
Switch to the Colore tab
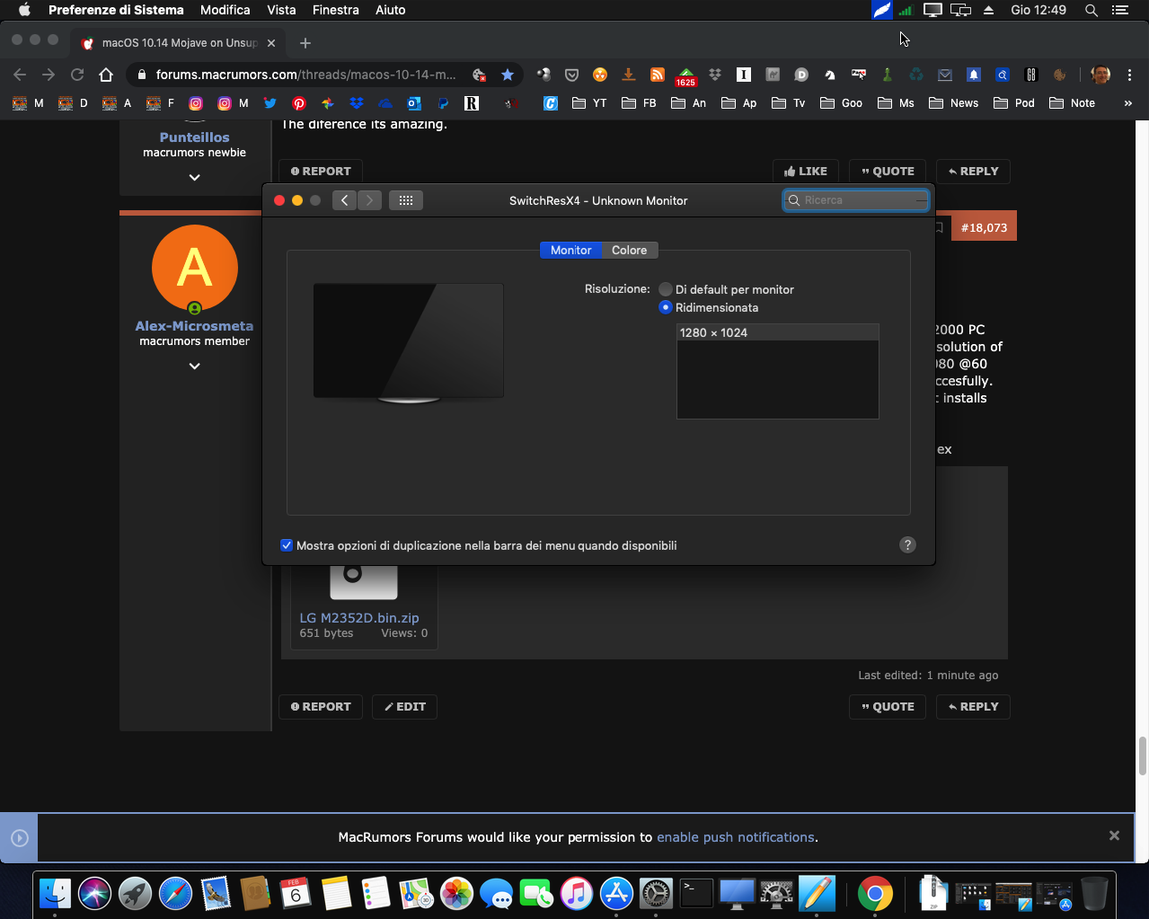pos(629,250)
